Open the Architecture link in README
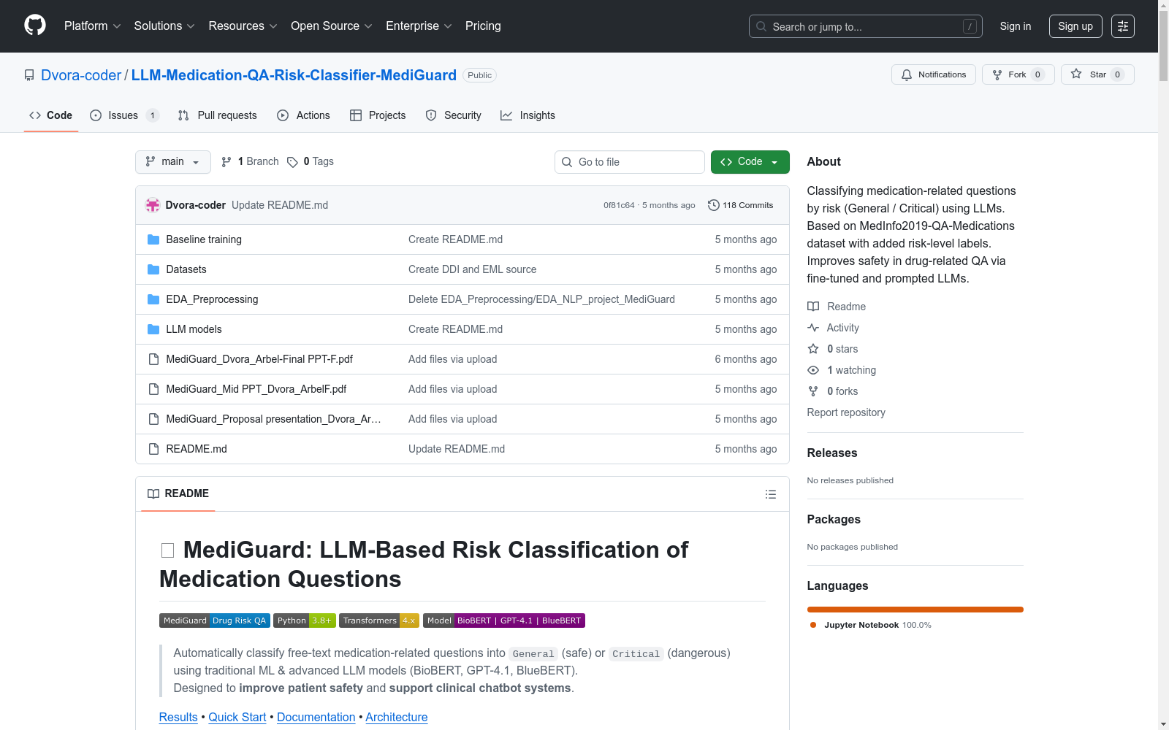The height and width of the screenshot is (730, 1169). tap(397, 717)
